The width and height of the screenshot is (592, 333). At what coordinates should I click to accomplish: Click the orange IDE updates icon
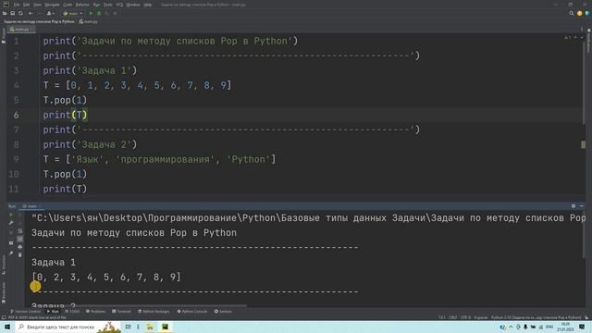pyautogui.click(x=580, y=13)
